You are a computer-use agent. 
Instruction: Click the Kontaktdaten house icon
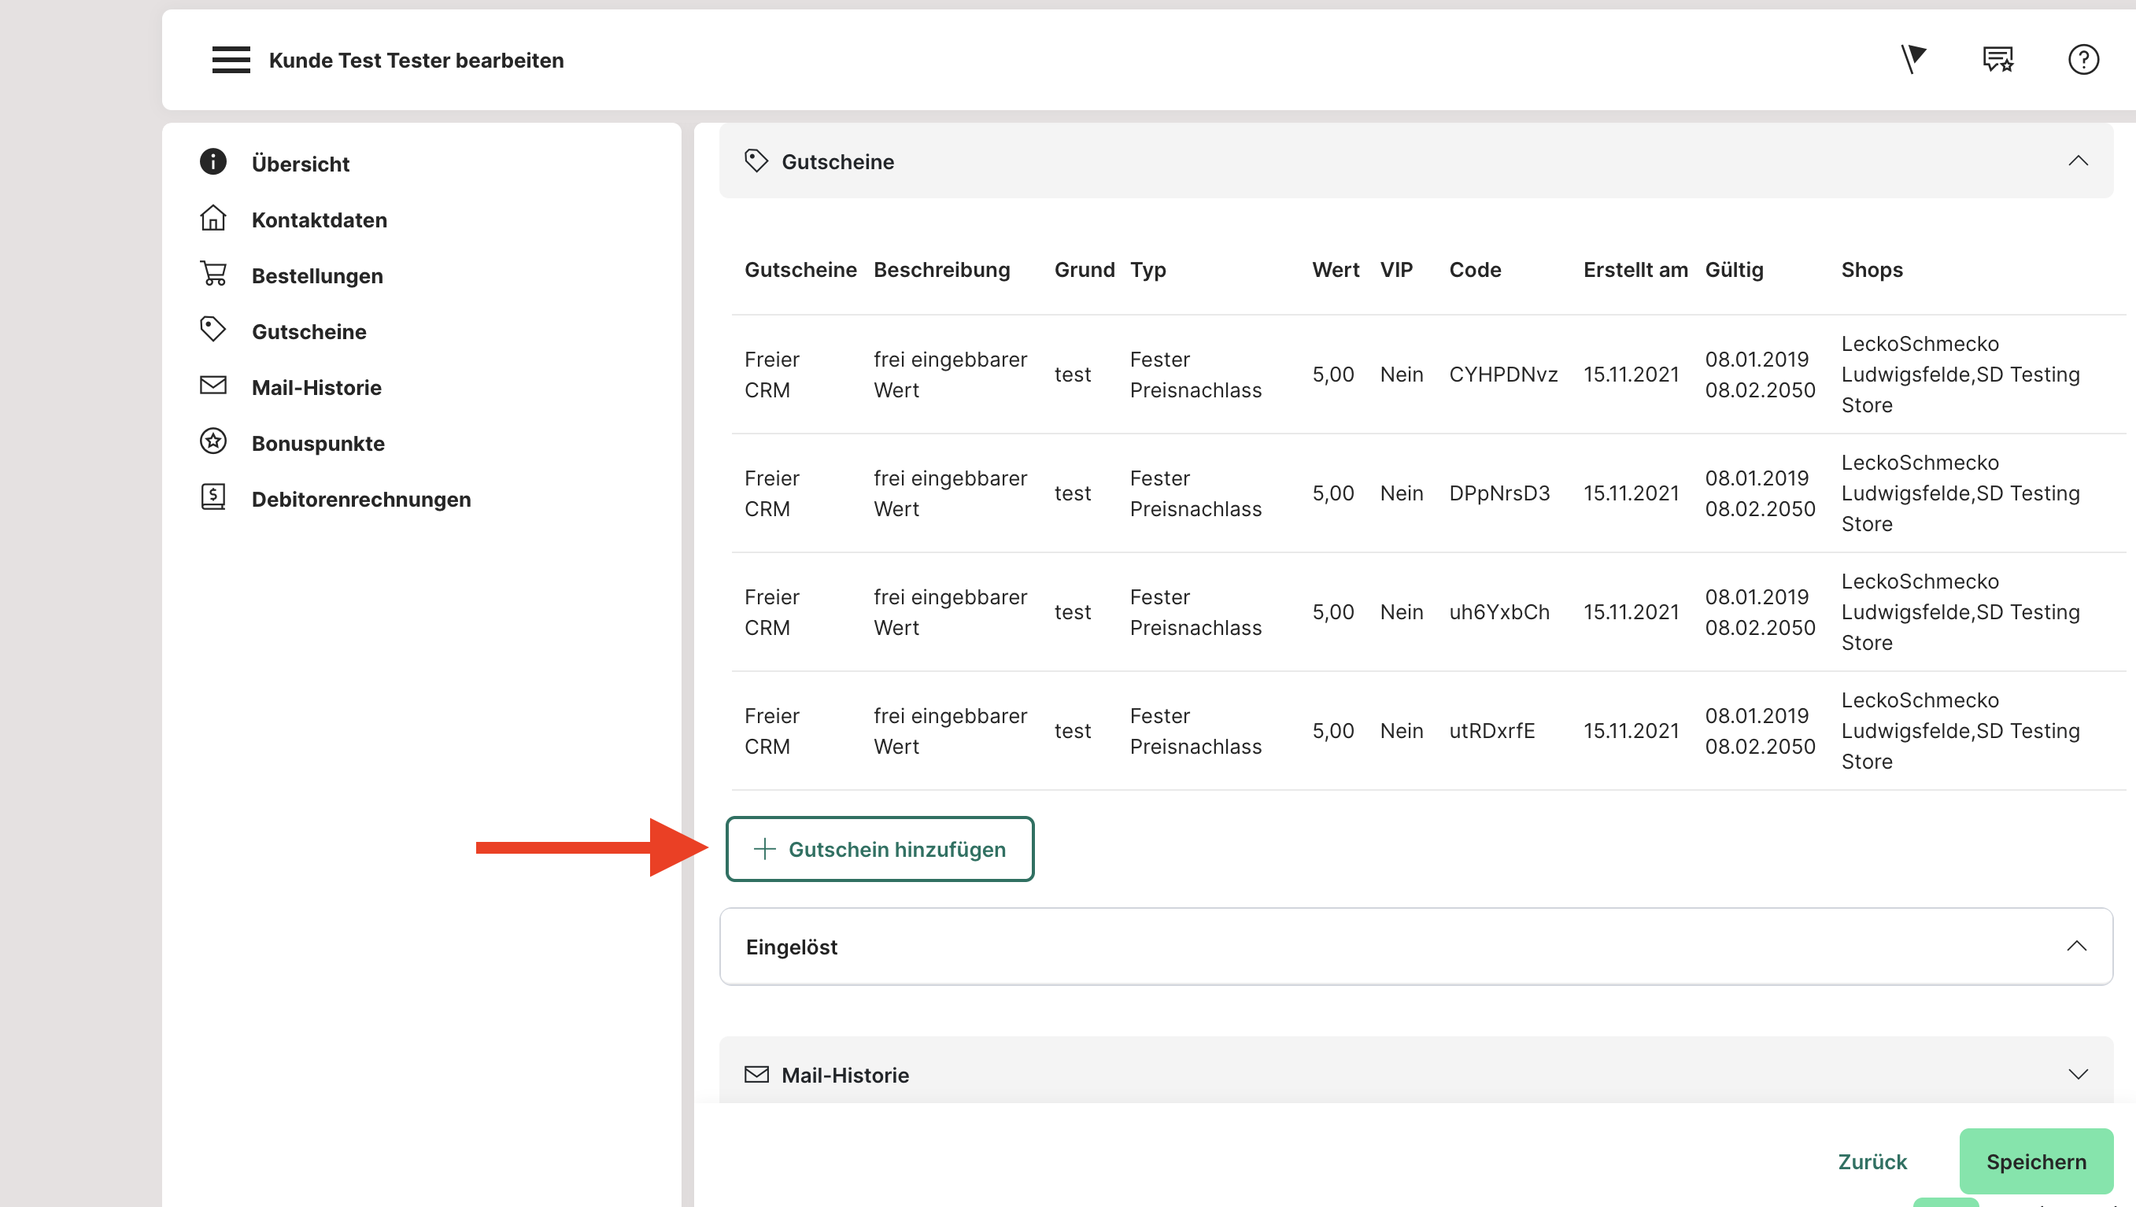click(213, 218)
